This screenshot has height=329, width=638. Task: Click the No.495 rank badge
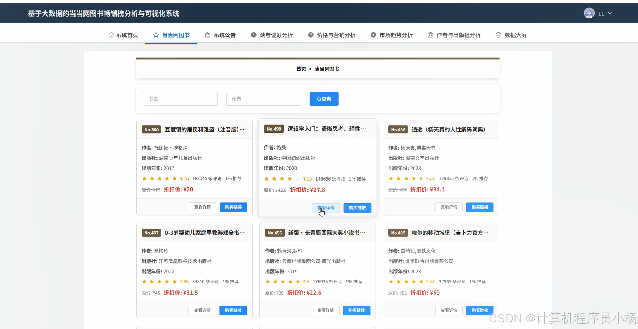click(398, 233)
